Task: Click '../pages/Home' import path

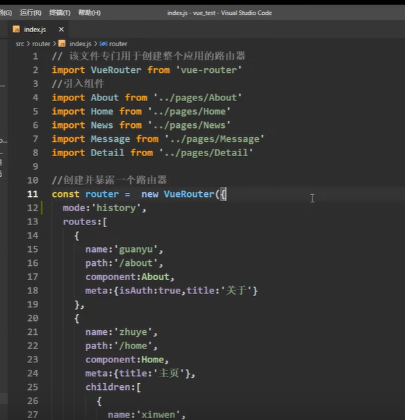Action: pyautogui.click(x=189, y=111)
